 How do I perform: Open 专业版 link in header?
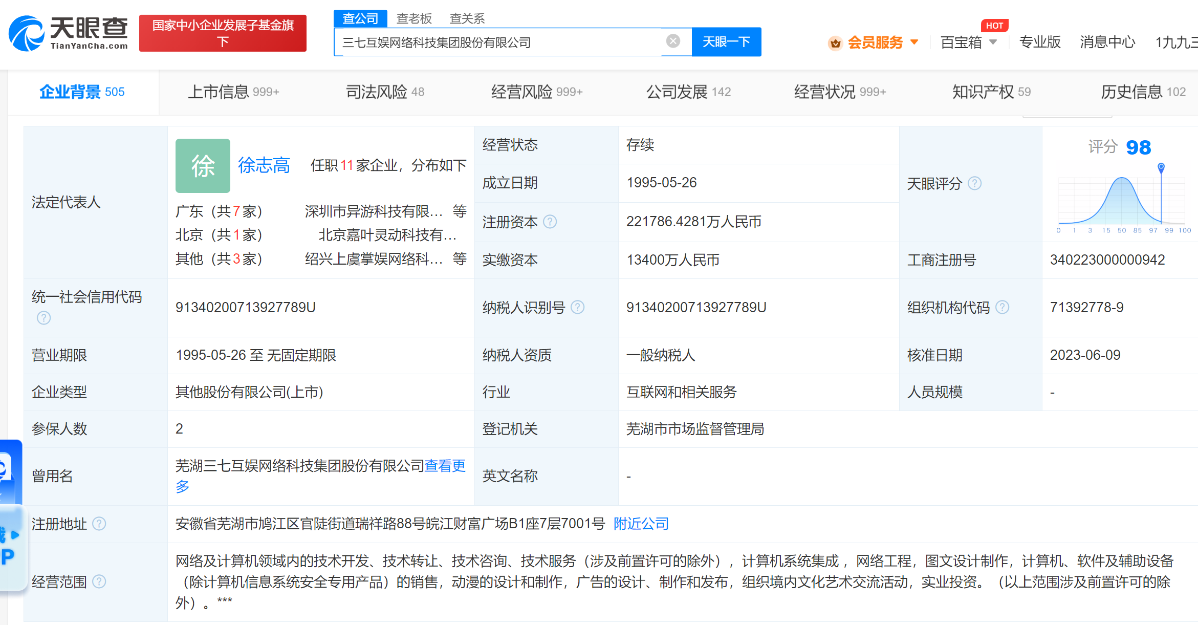click(1040, 42)
